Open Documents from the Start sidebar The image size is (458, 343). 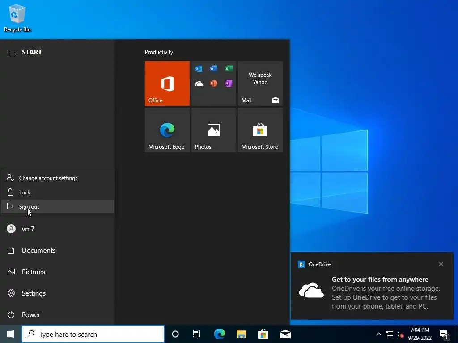[x=58, y=250]
